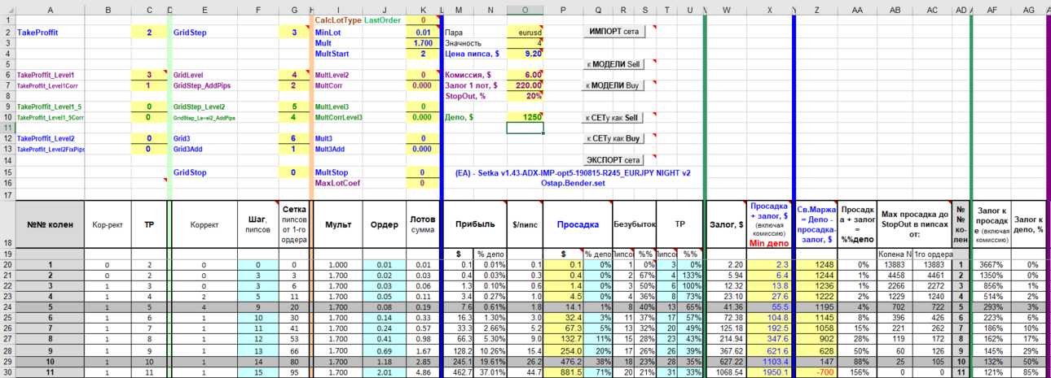Click the Ордер table header
This screenshot has height=378, width=1051.
[x=384, y=224]
